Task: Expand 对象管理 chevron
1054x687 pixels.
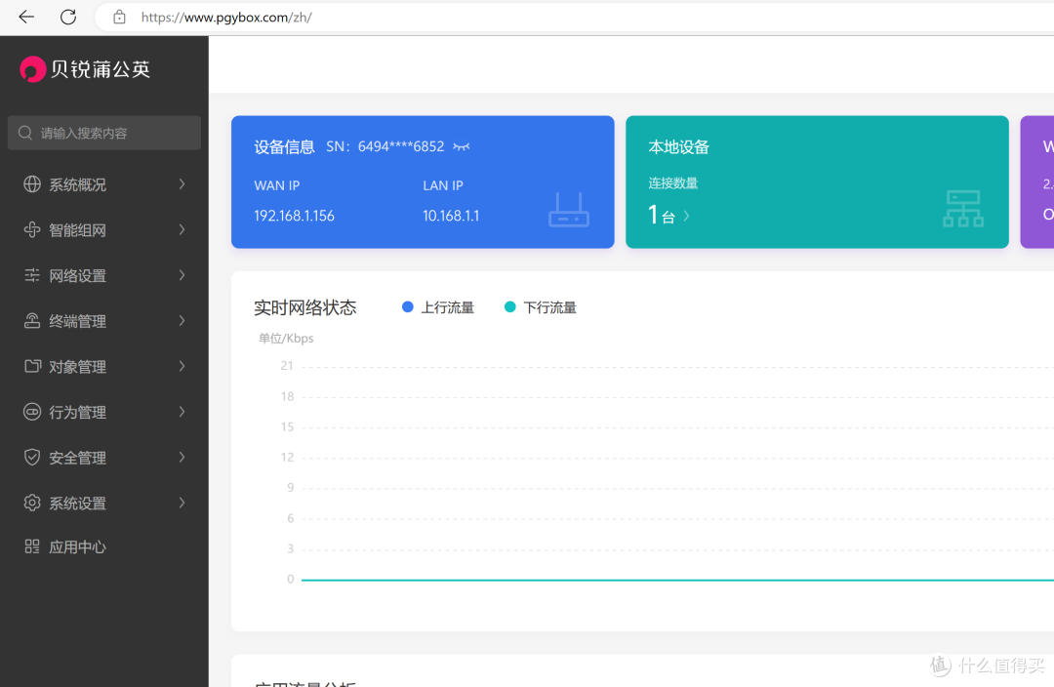Action: click(182, 366)
